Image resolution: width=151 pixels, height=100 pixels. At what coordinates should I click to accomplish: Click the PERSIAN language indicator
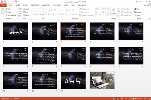click(x=17, y=98)
